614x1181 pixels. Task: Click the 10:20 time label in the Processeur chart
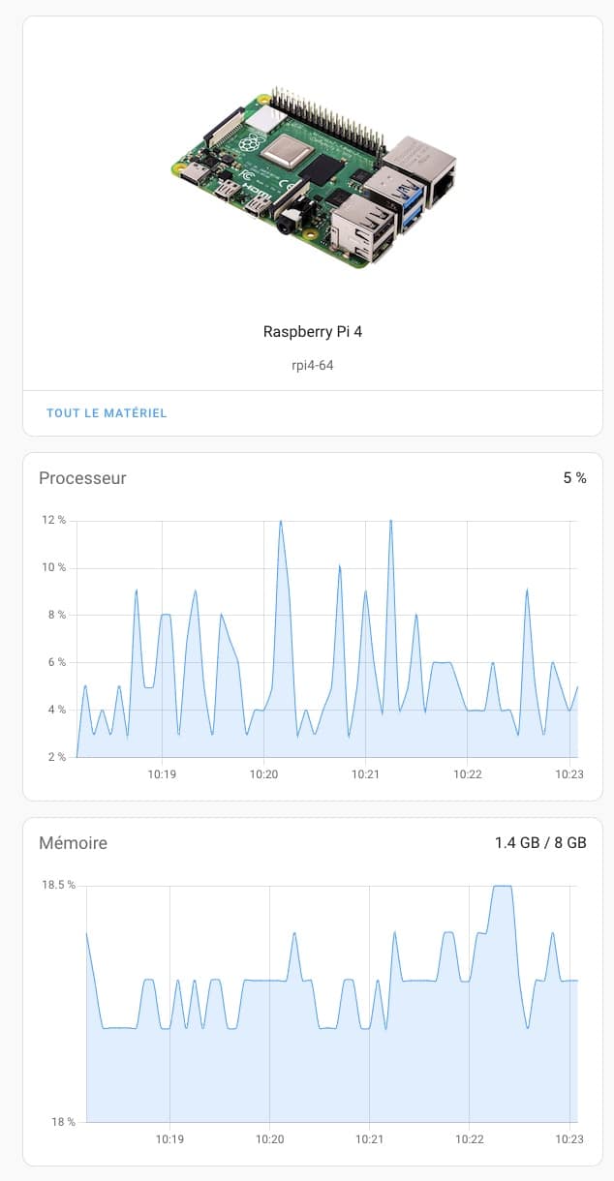pyautogui.click(x=263, y=774)
